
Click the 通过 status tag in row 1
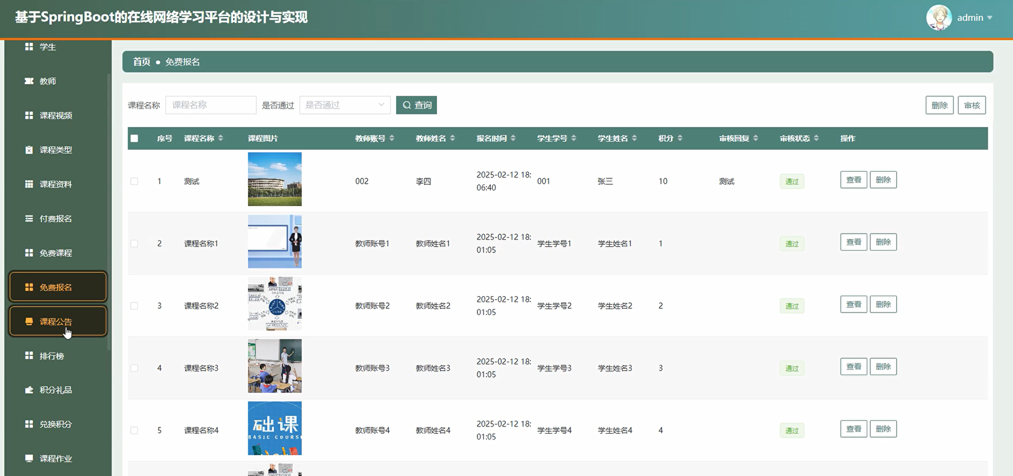(792, 181)
